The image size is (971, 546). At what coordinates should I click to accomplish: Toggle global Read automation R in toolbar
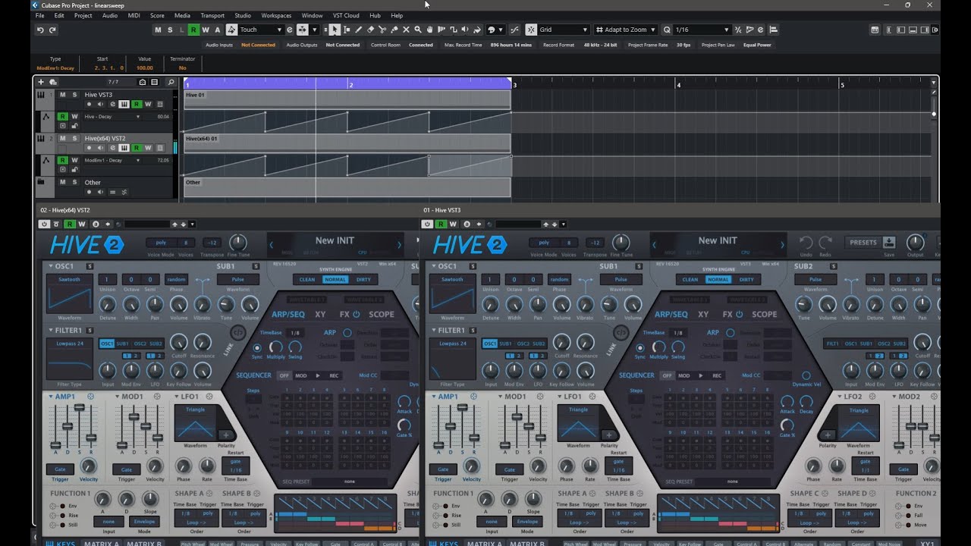193,30
